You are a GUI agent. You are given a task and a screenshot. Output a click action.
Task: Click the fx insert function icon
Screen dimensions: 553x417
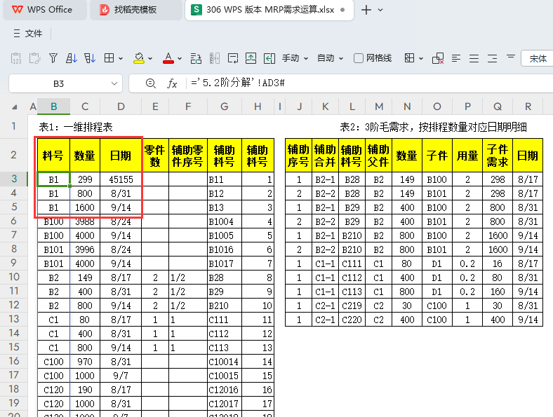pos(172,83)
